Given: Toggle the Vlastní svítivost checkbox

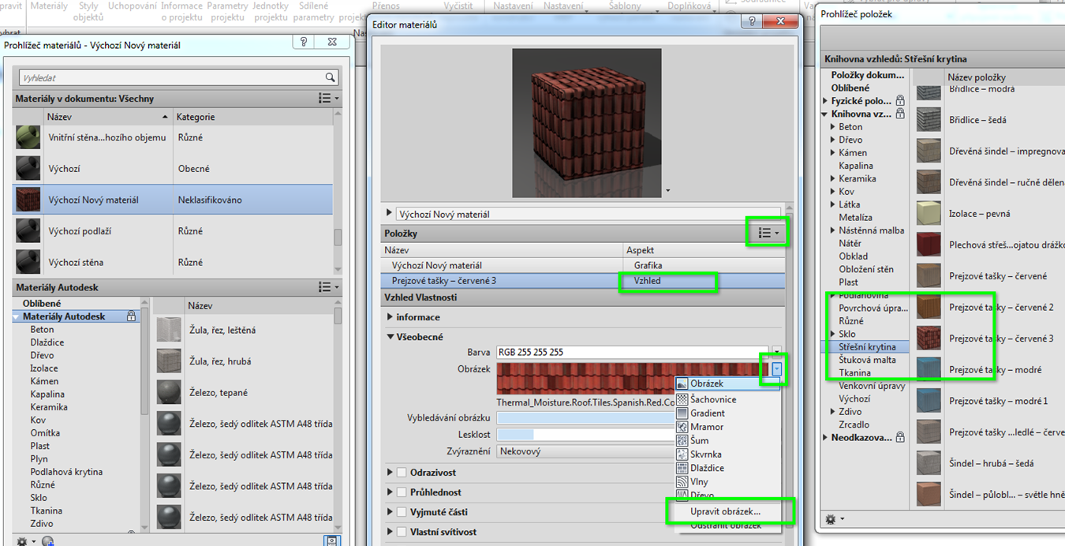Looking at the screenshot, I should point(401,532).
